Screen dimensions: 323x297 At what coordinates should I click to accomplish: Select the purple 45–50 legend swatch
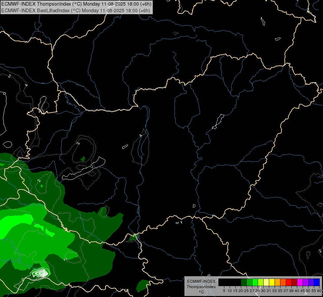point(306,282)
